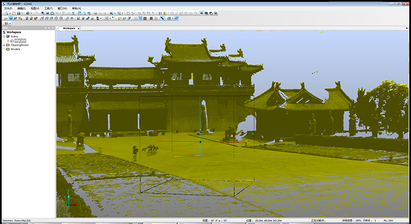
Task: Open the 文件(F) menu
Action: click(8, 8)
